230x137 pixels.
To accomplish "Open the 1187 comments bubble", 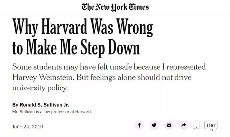I will click(x=211, y=126).
